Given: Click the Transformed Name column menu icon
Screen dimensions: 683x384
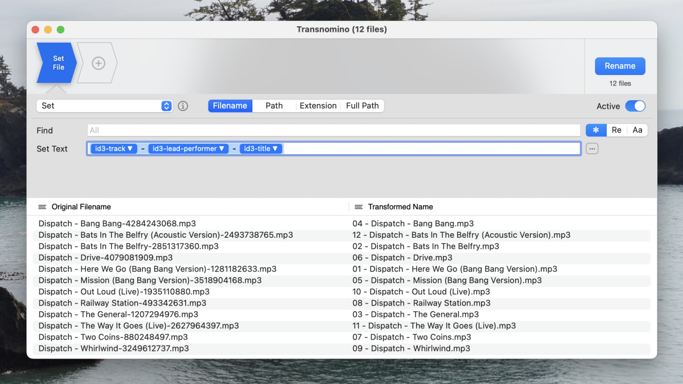Looking at the screenshot, I should tap(359, 207).
